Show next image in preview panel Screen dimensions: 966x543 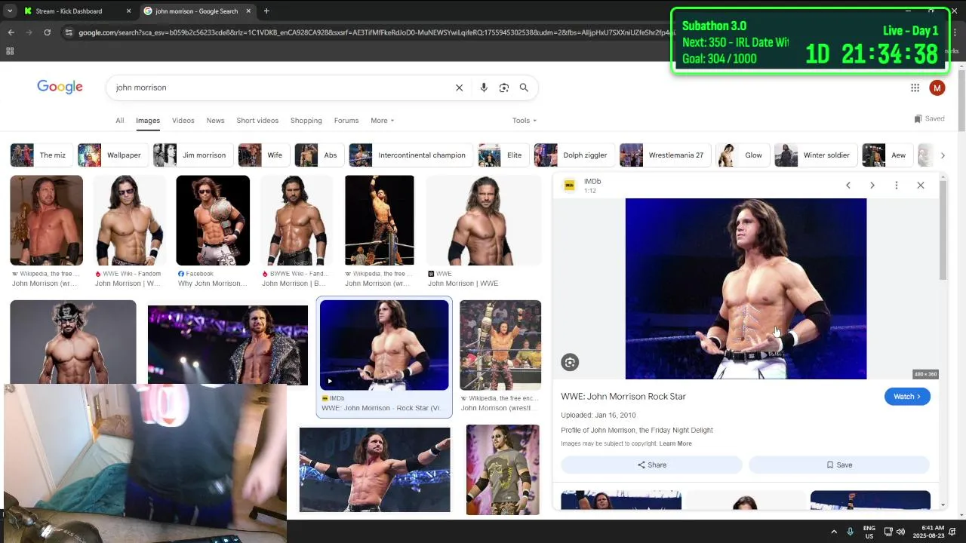872,186
